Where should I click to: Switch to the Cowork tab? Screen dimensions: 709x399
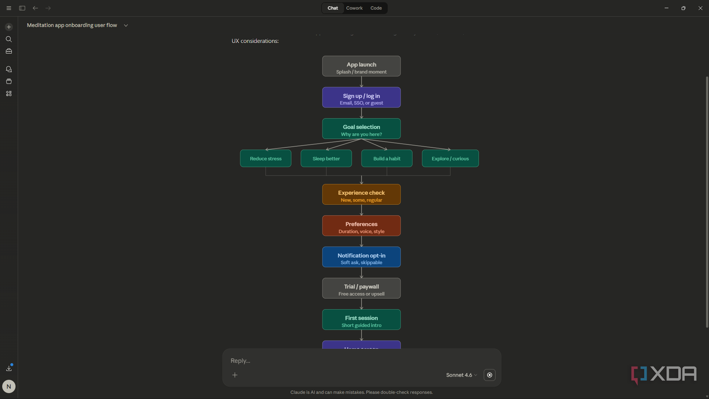[x=354, y=8]
